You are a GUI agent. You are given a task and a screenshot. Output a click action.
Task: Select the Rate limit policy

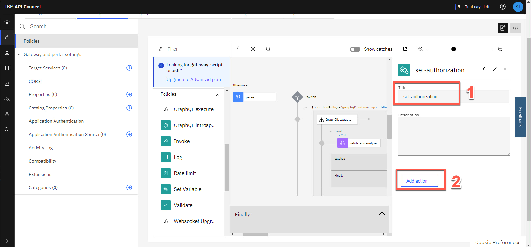point(185,173)
